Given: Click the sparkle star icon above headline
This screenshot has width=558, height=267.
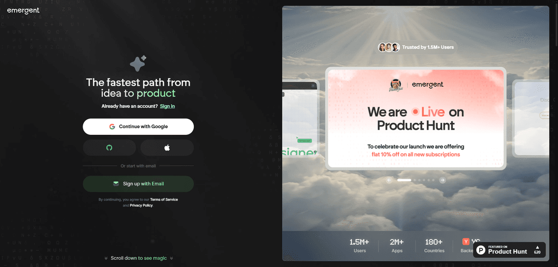Looking at the screenshot, I should tap(138, 64).
